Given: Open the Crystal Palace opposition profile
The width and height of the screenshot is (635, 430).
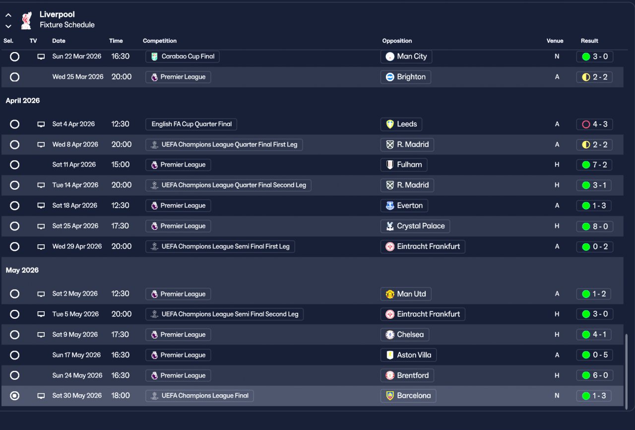Looking at the screenshot, I should (415, 226).
